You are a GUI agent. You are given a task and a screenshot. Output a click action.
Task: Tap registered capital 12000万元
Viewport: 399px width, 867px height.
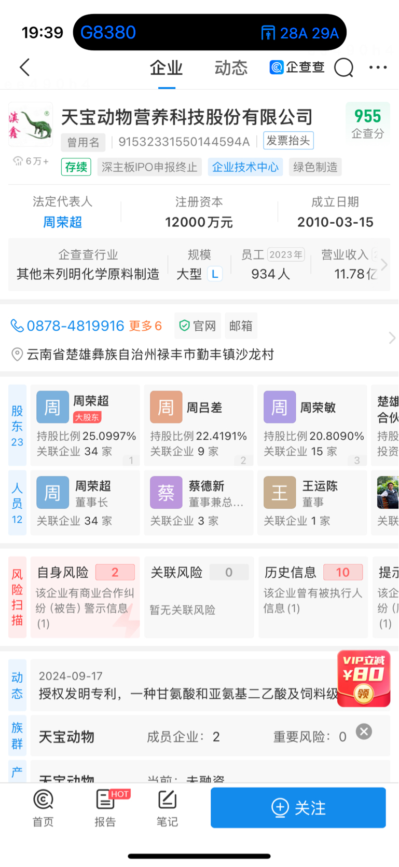(199, 222)
